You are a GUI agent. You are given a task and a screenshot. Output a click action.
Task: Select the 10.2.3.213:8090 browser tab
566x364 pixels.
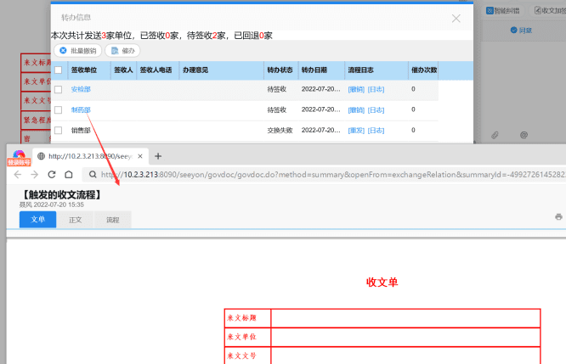(x=90, y=156)
